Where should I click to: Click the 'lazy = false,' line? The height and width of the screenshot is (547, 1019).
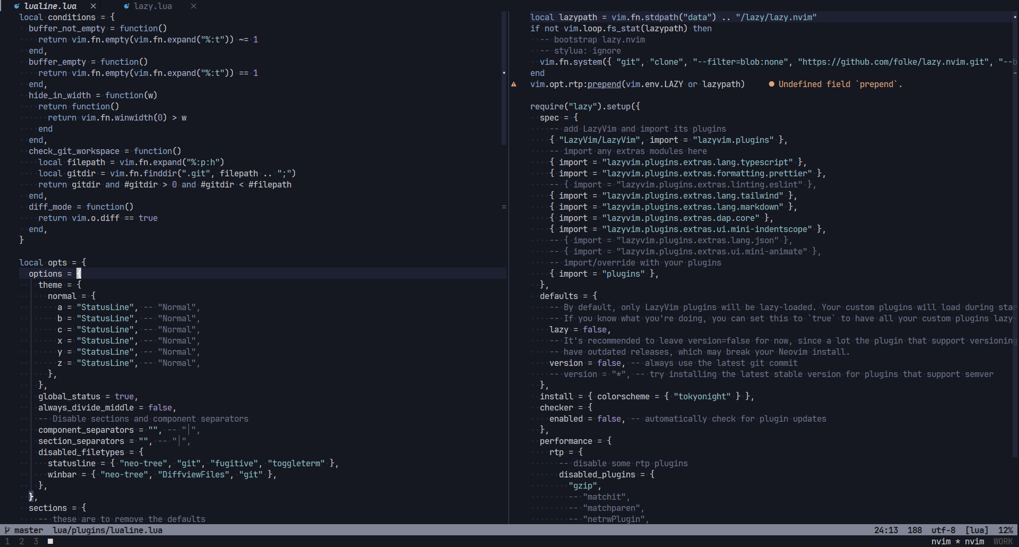pos(580,329)
